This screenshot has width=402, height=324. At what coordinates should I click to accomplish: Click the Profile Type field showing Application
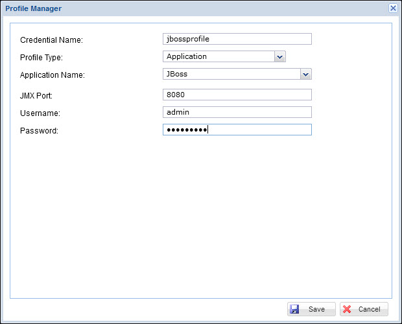219,57
